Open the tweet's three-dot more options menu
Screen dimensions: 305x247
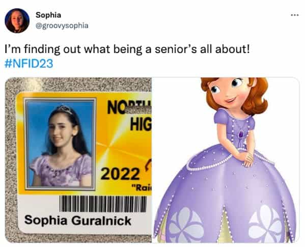pyautogui.click(x=294, y=15)
